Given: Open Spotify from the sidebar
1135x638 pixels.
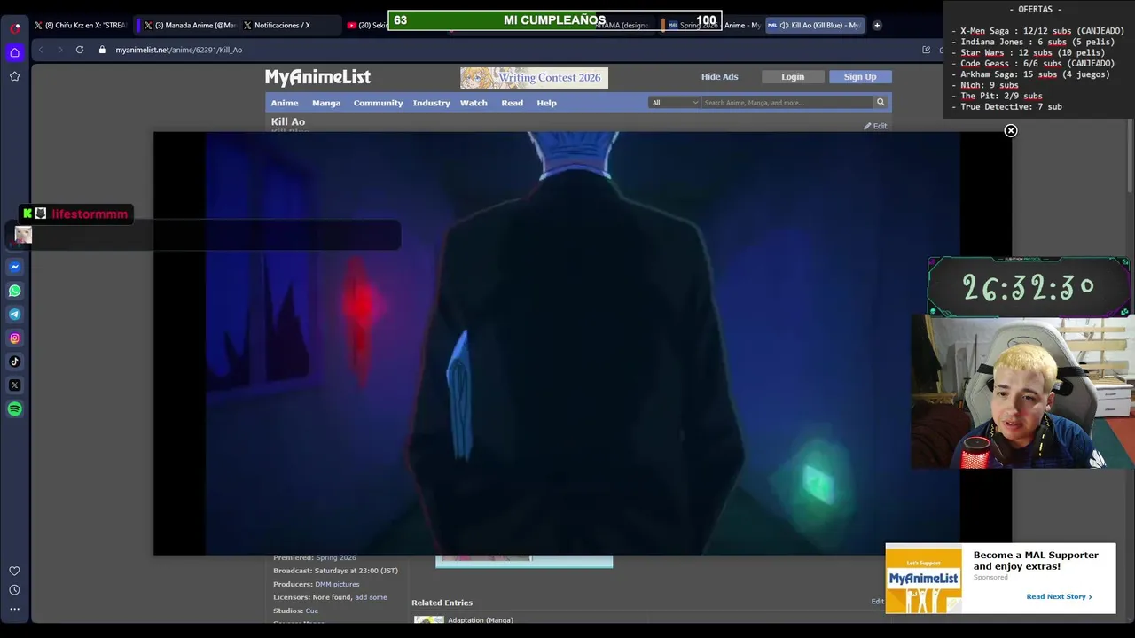Looking at the screenshot, I should click(x=15, y=408).
